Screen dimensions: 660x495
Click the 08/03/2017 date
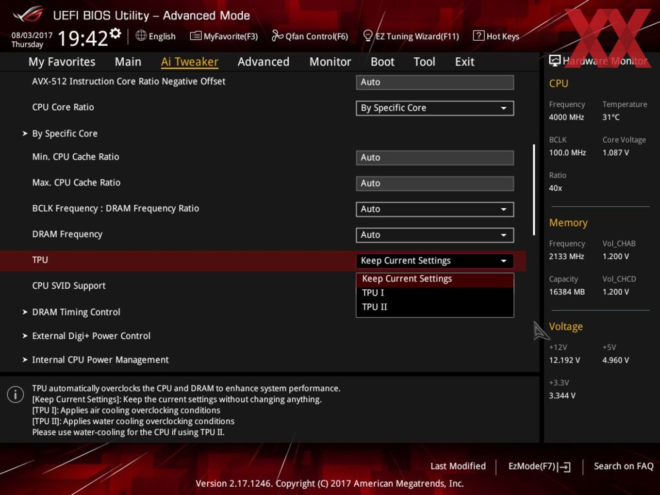click(32, 35)
